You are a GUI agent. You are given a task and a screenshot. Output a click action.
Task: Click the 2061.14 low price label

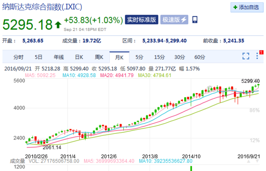pyautogui.click(x=52, y=147)
